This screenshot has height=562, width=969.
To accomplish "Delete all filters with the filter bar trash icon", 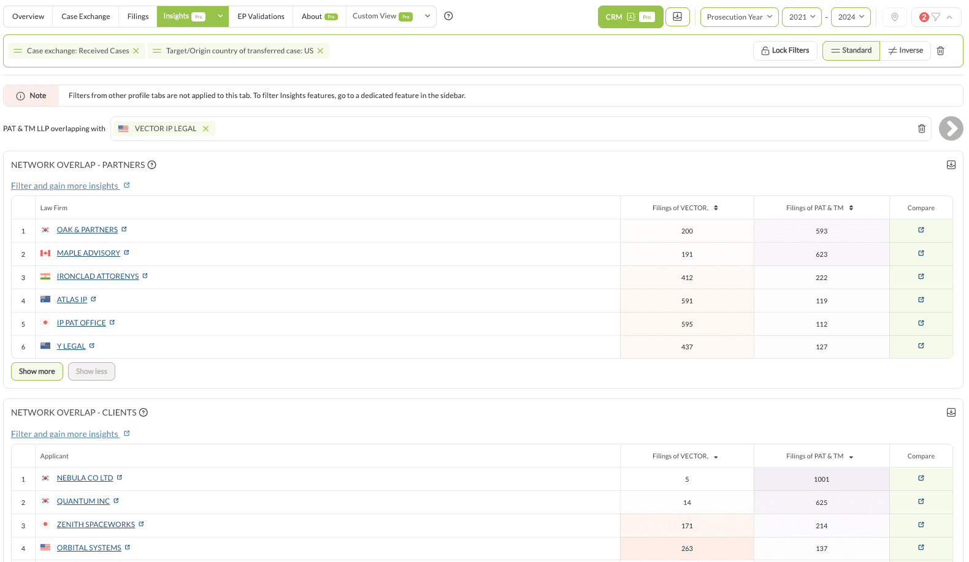I will tap(941, 51).
